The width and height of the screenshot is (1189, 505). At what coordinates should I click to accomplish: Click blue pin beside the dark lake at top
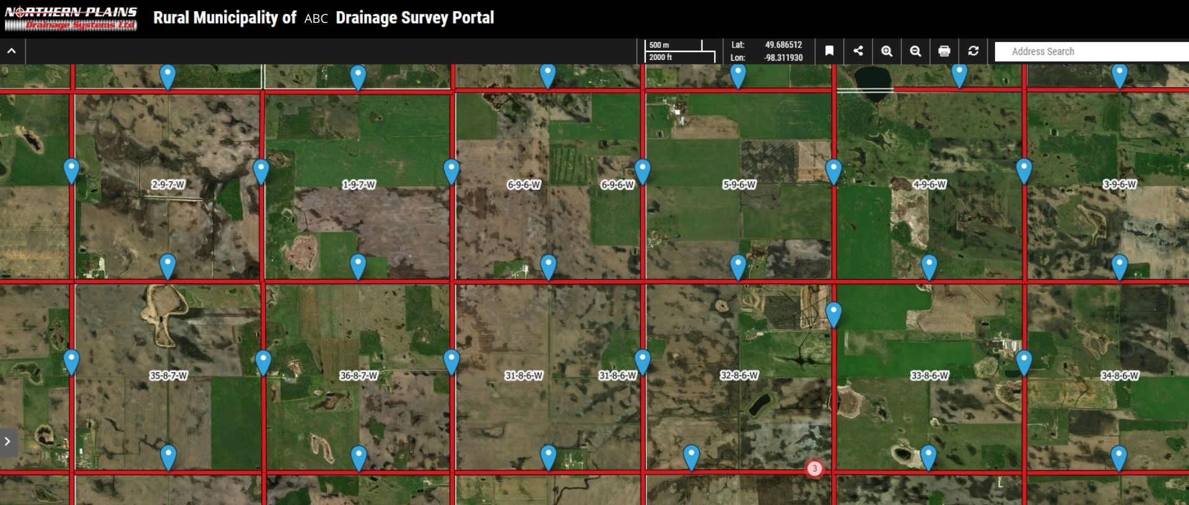[x=959, y=75]
